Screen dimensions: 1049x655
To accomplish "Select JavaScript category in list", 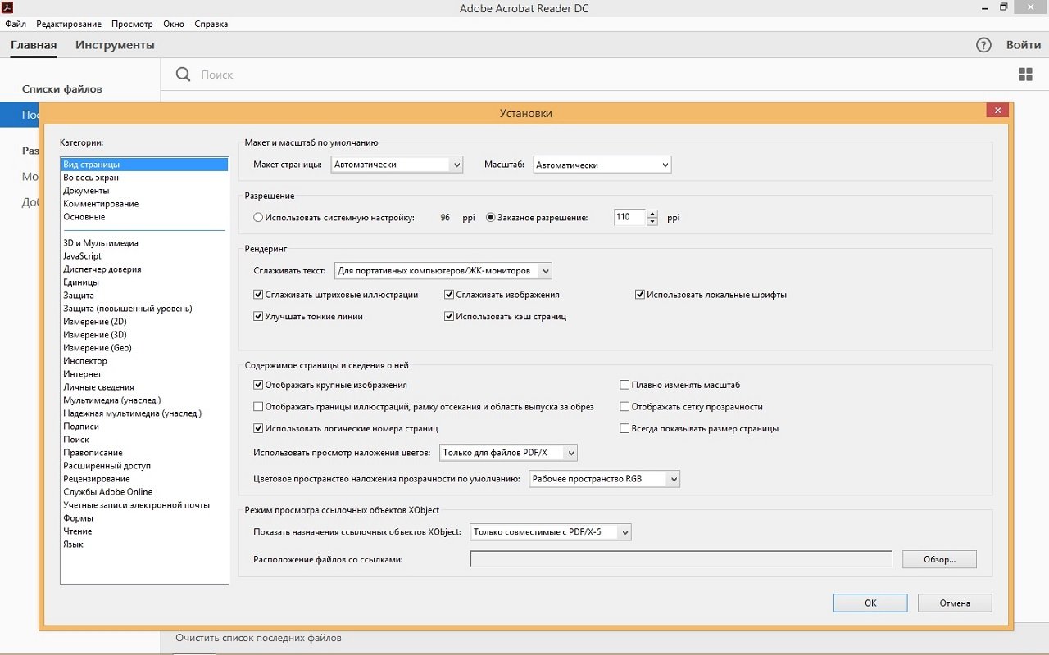I will coord(83,256).
